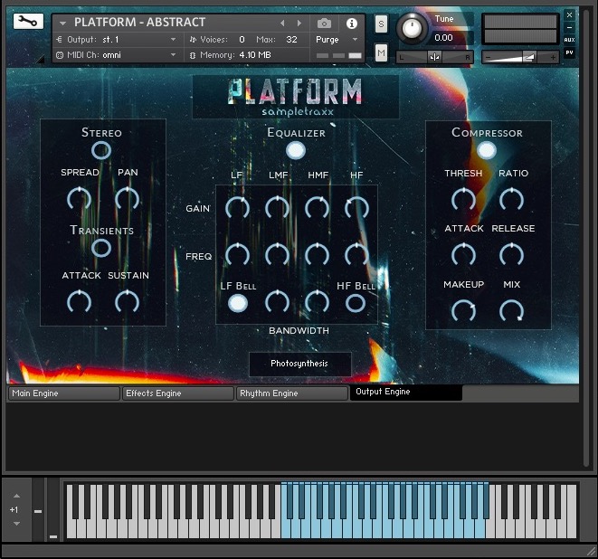The height and width of the screenshot is (559, 598).
Task: Turn off the Compressor power button
Action: coord(487,150)
